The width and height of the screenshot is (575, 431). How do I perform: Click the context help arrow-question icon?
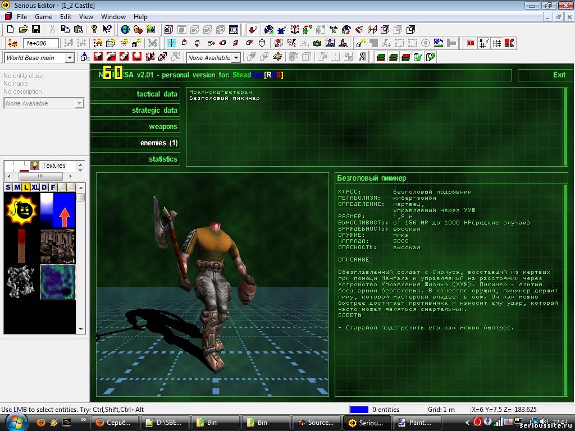point(107,29)
